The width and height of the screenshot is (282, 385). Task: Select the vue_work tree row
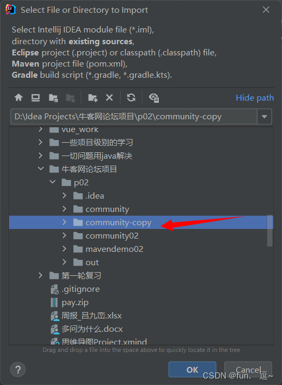(141, 129)
